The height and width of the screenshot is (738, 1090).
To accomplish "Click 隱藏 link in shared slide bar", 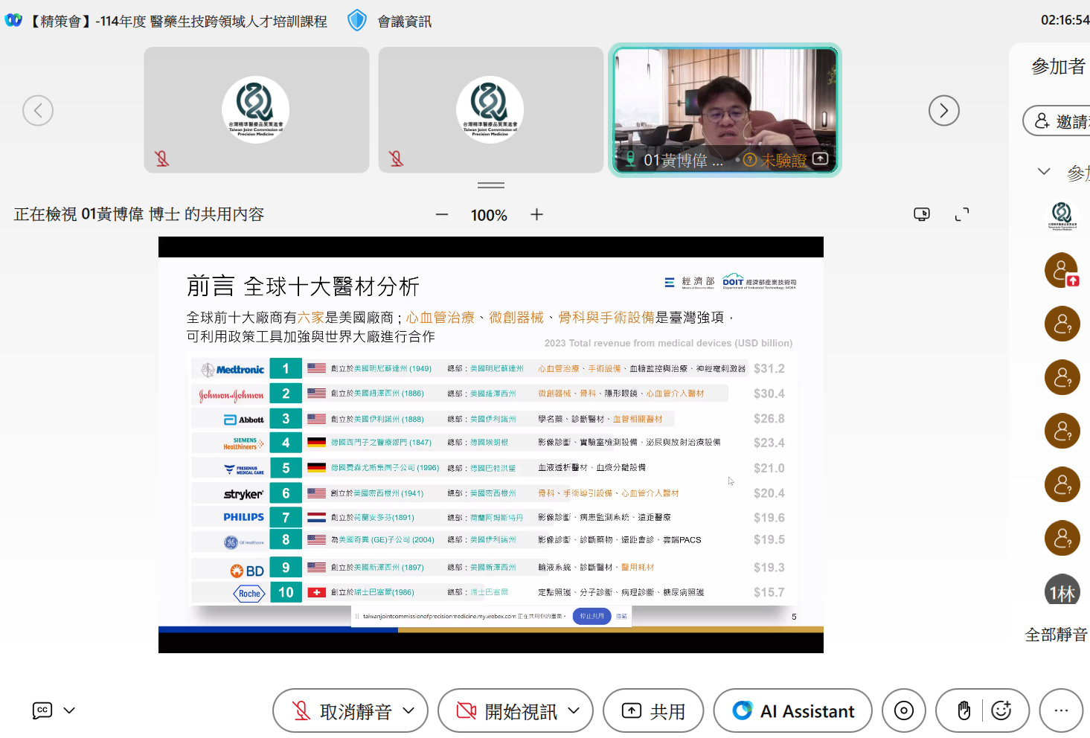I will tap(621, 616).
